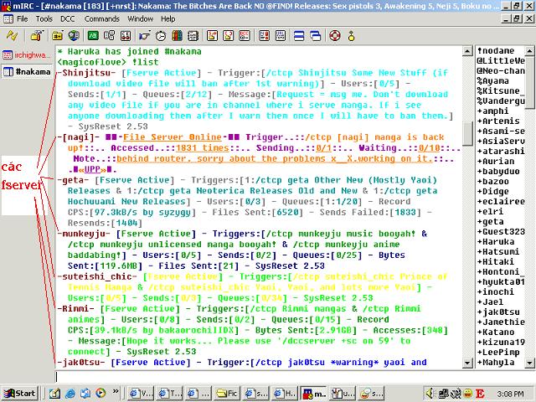
Task: Open the timer clock toolbar icon
Action: (x=160, y=35)
